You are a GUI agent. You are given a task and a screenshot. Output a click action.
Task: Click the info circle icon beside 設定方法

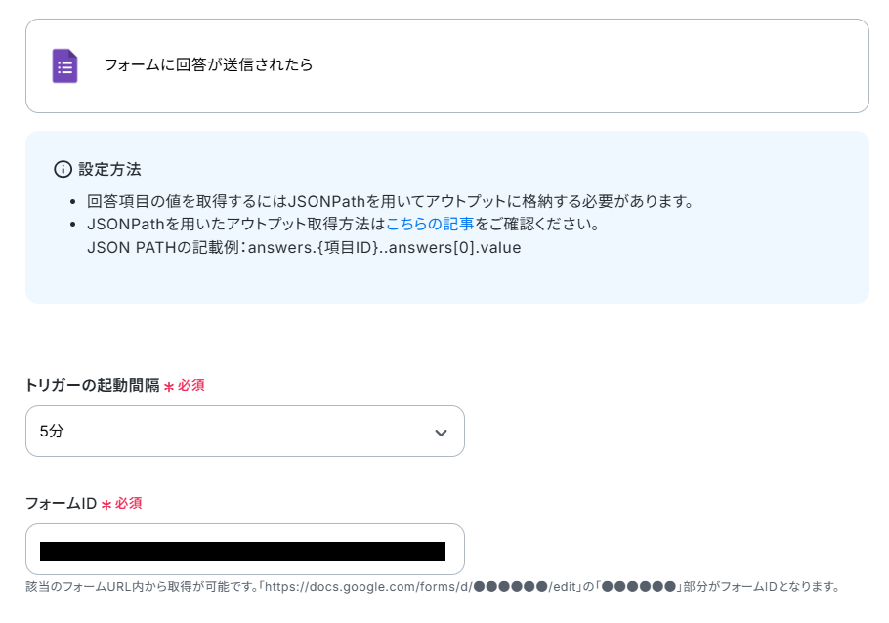point(63,169)
